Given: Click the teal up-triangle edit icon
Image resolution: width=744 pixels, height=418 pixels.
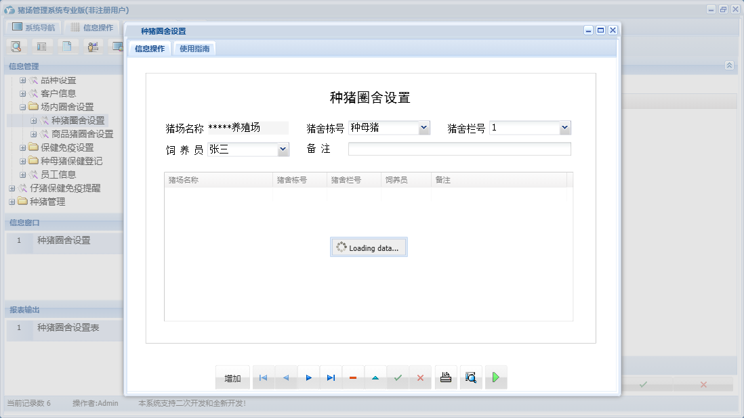Looking at the screenshot, I should pyautogui.click(x=375, y=378).
